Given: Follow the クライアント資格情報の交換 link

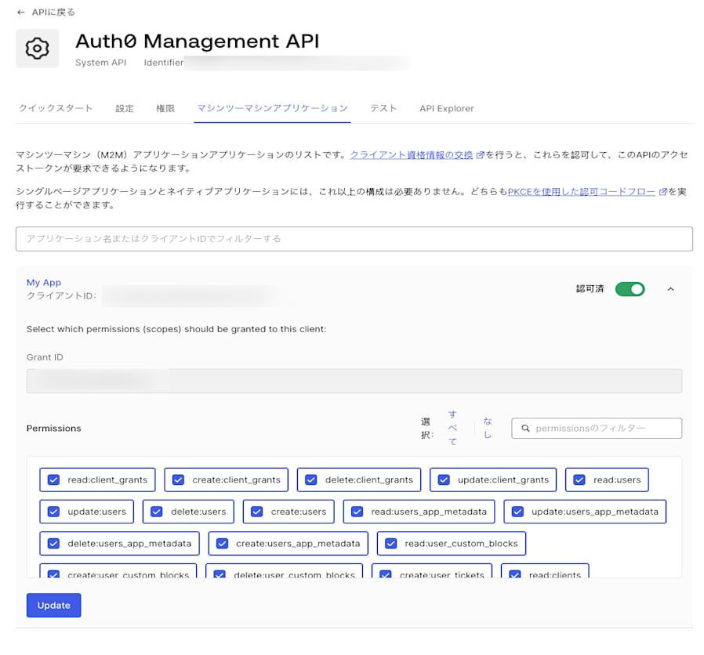Looking at the screenshot, I should click(412, 155).
